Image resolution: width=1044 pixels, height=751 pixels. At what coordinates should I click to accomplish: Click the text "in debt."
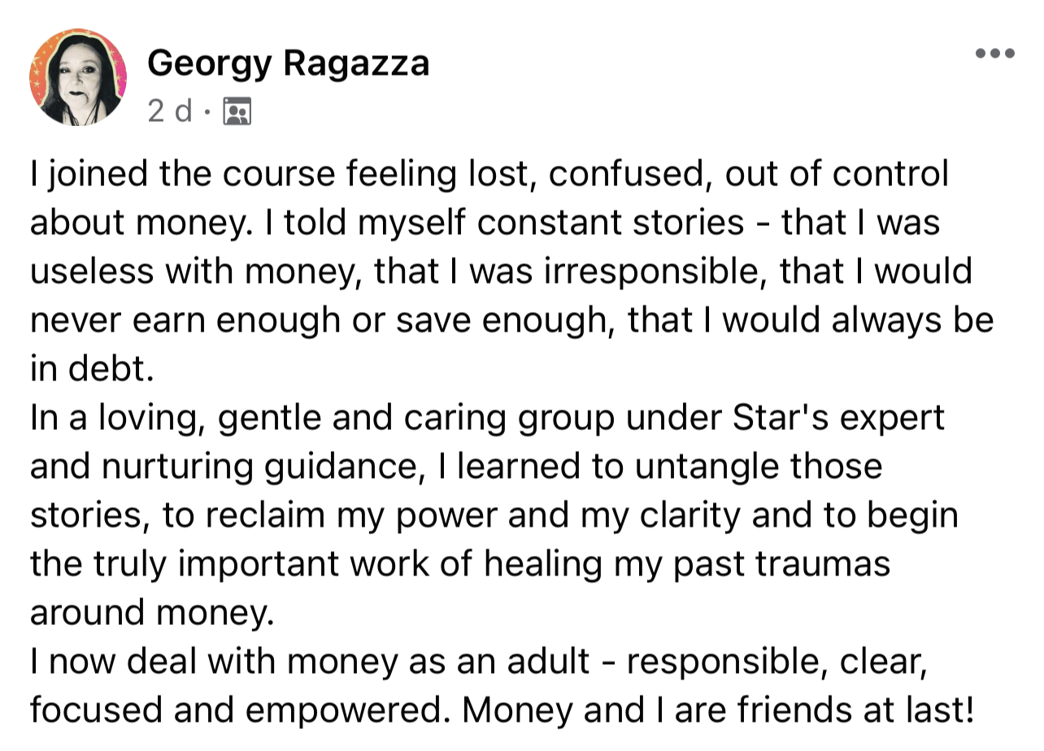[91, 369]
